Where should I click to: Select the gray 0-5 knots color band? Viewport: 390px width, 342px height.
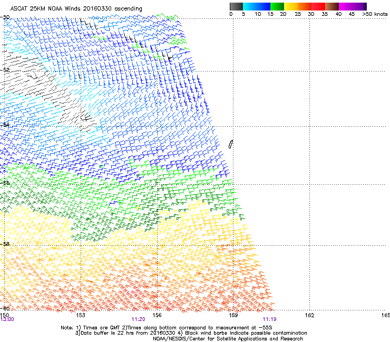coord(236,6)
